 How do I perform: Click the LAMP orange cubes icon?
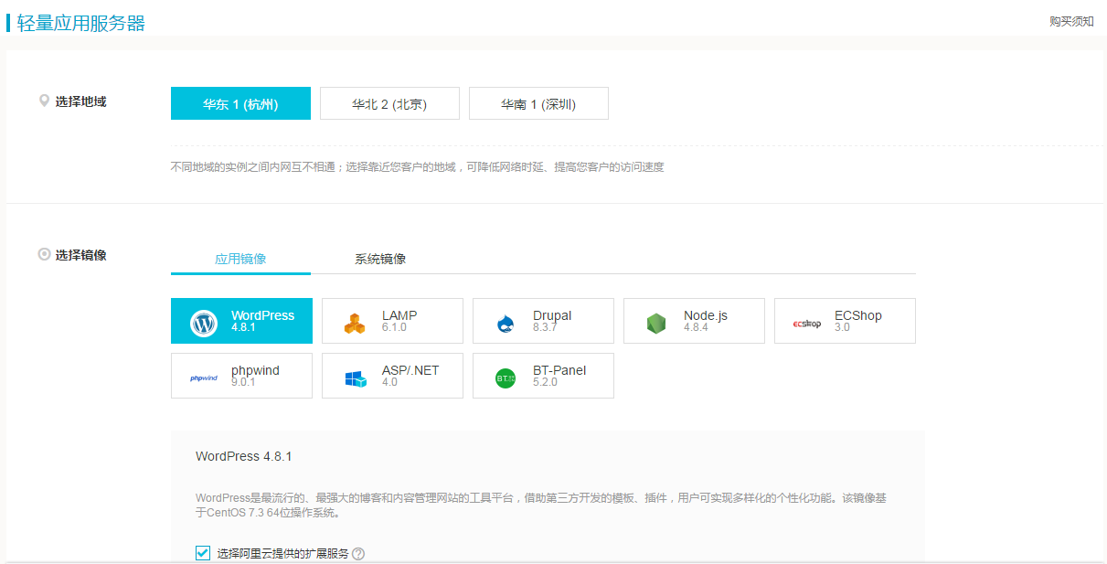tap(355, 324)
